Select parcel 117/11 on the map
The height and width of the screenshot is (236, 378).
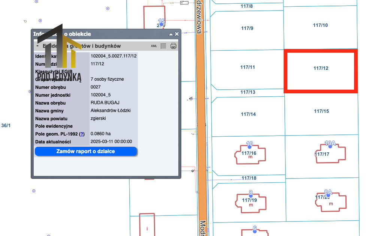click(247, 67)
